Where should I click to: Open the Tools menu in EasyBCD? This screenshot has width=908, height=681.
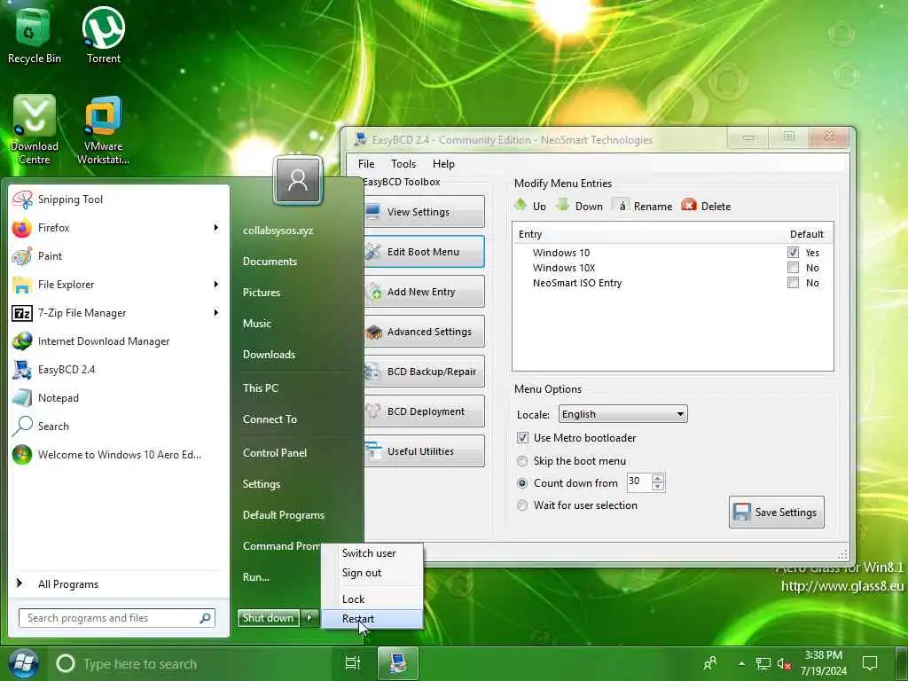[x=403, y=164]
